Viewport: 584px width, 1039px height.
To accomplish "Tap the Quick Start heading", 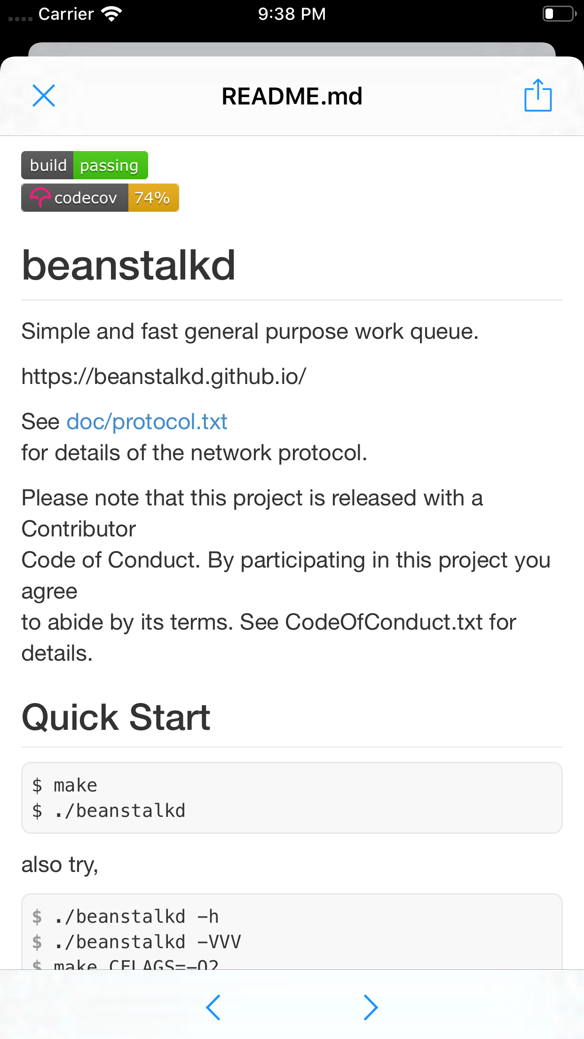I will (x=116, y=717).
